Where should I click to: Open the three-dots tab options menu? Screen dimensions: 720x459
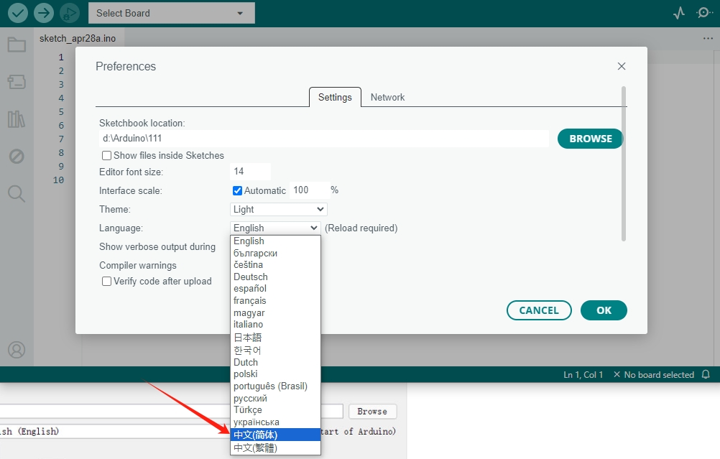click(708, 38)
